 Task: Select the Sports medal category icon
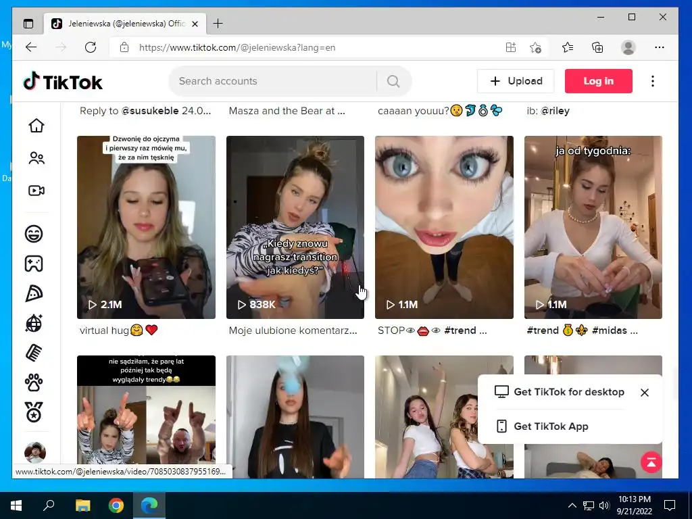tap(34, 412)
